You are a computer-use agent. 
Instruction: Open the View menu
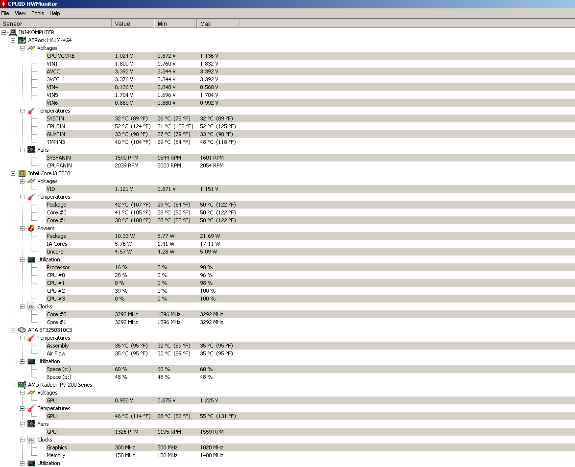click(20, 13)
